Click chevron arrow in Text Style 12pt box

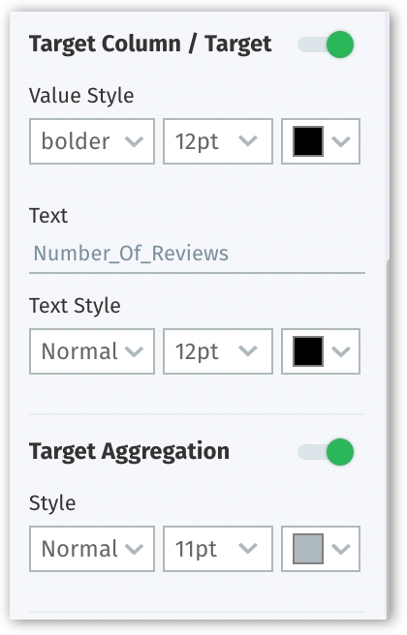coord(248,350)
